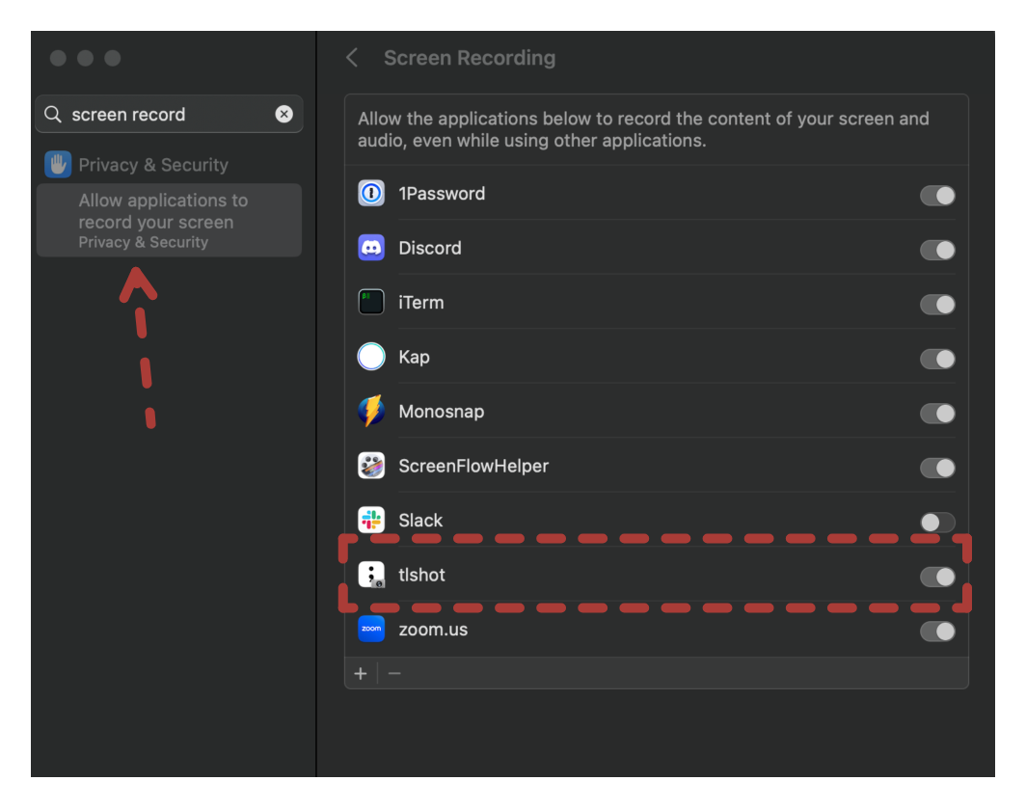Click the Monosnap lightning icon
Screen dimensions: 1026x808
pyautogui.click(x=371, y=411)
